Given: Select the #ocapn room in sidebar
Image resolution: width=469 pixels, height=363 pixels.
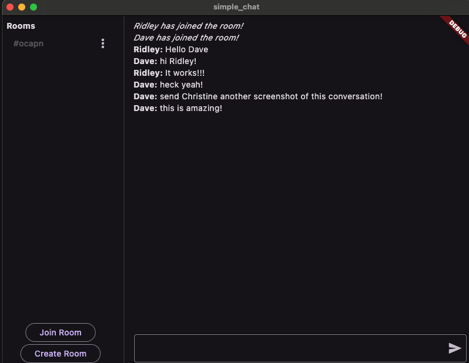Looking at the screenshot, I should point(28,43).
